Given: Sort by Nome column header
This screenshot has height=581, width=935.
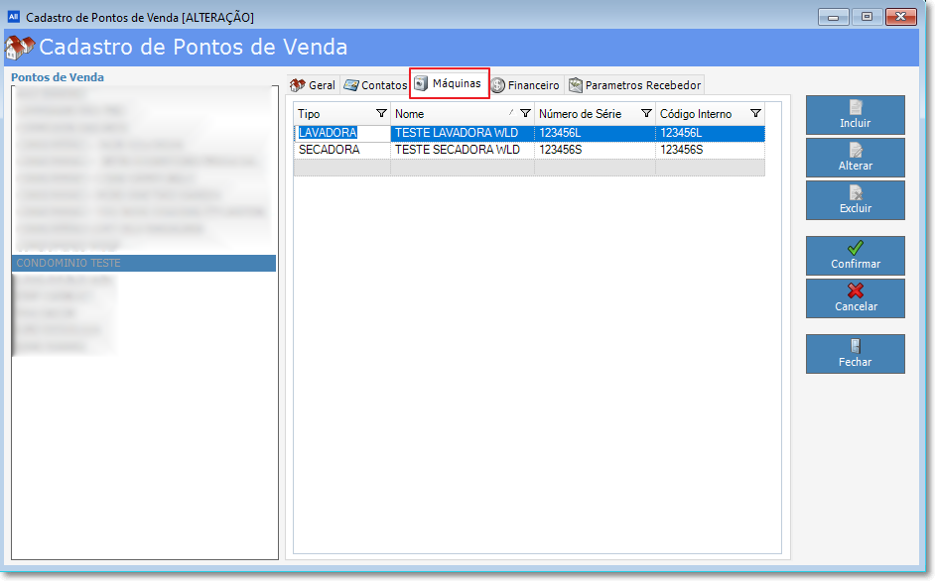Looking at the screenshot, I should pyautogui.click(x=447, y=114).
